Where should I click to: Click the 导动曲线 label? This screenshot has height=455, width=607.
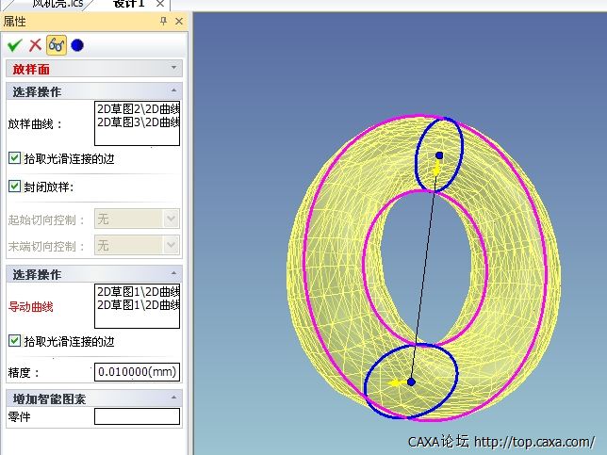coord(30,307)
